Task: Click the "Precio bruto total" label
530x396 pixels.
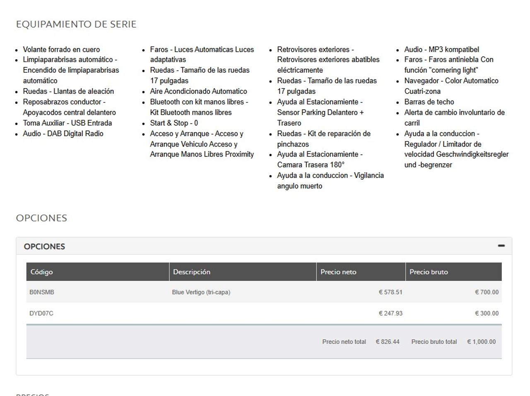Action: [434, 342]
